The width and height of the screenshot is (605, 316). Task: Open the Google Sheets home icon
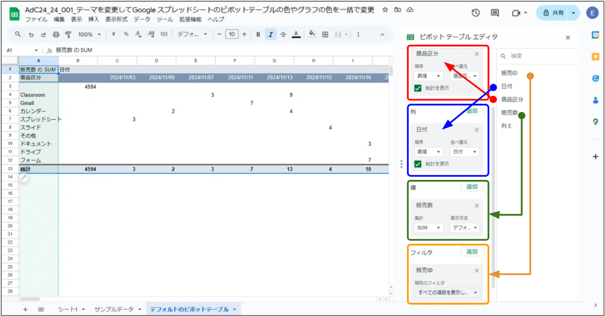tap(14, 14)
